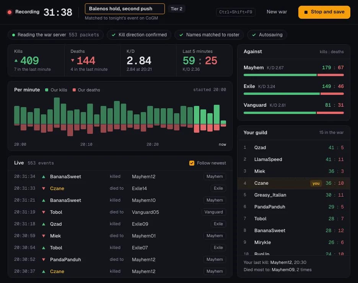Click 'started 20:00' label on chart
358x283 pixels.
click(210, 90)
